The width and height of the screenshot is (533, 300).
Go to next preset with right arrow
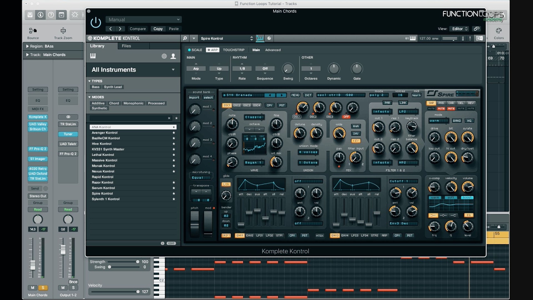[x=120, y=29]
